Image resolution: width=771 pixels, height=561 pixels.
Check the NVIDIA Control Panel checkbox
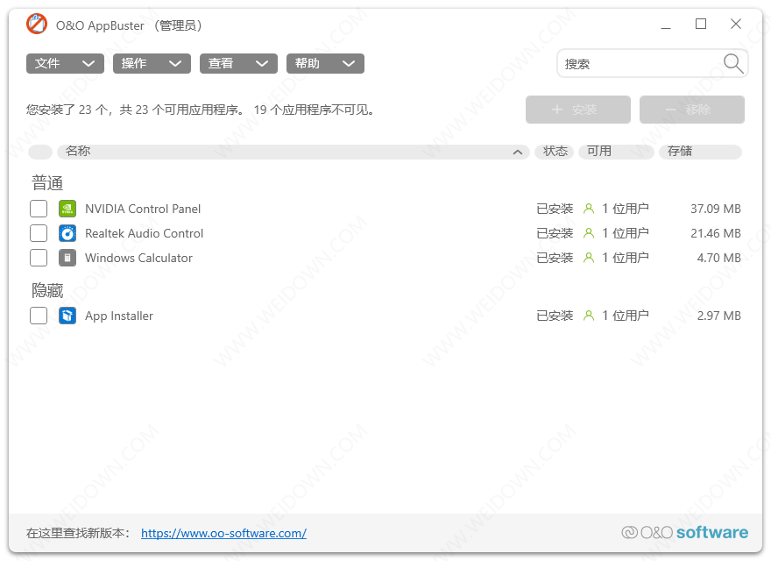39,209
